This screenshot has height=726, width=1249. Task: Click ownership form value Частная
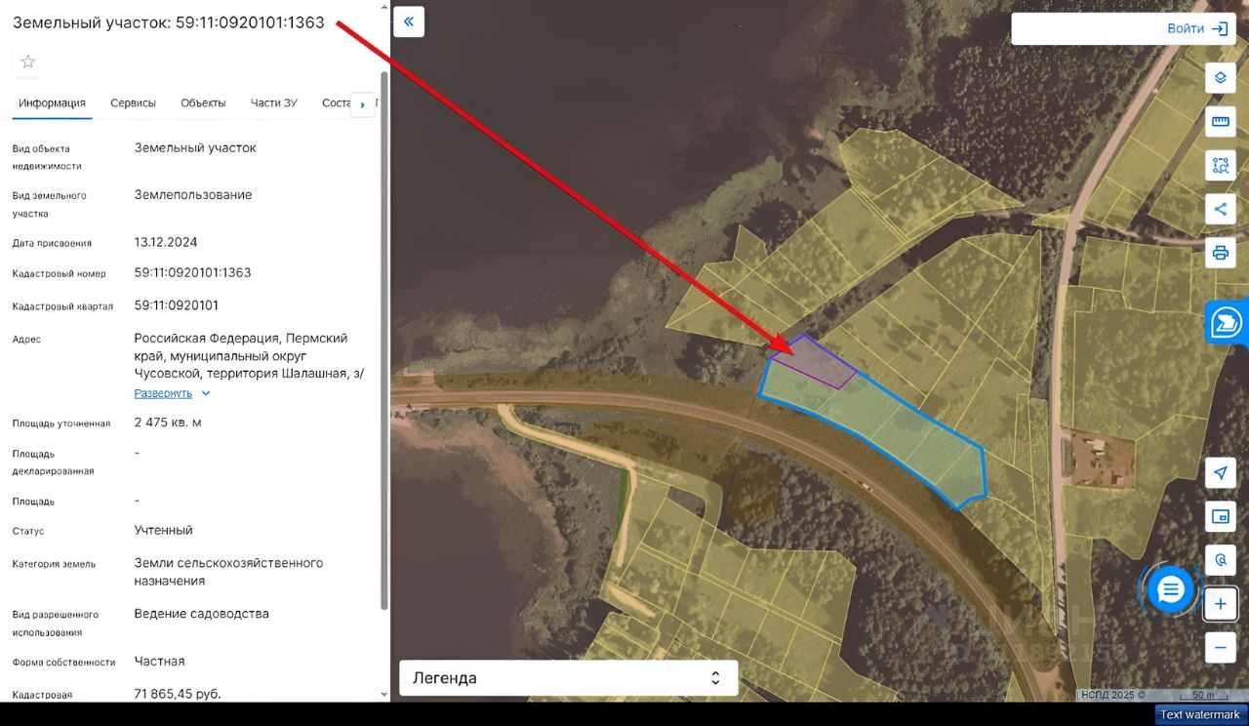point(159,662)
